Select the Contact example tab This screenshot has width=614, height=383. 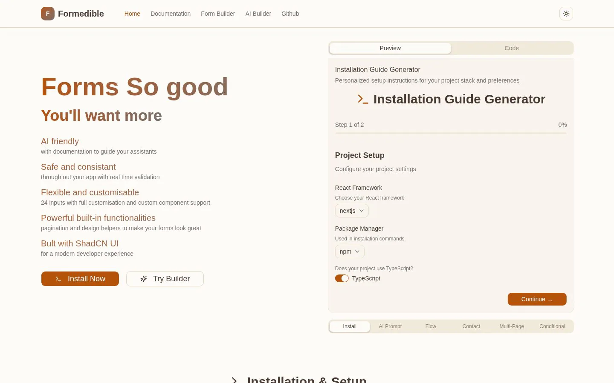point(471,326)
